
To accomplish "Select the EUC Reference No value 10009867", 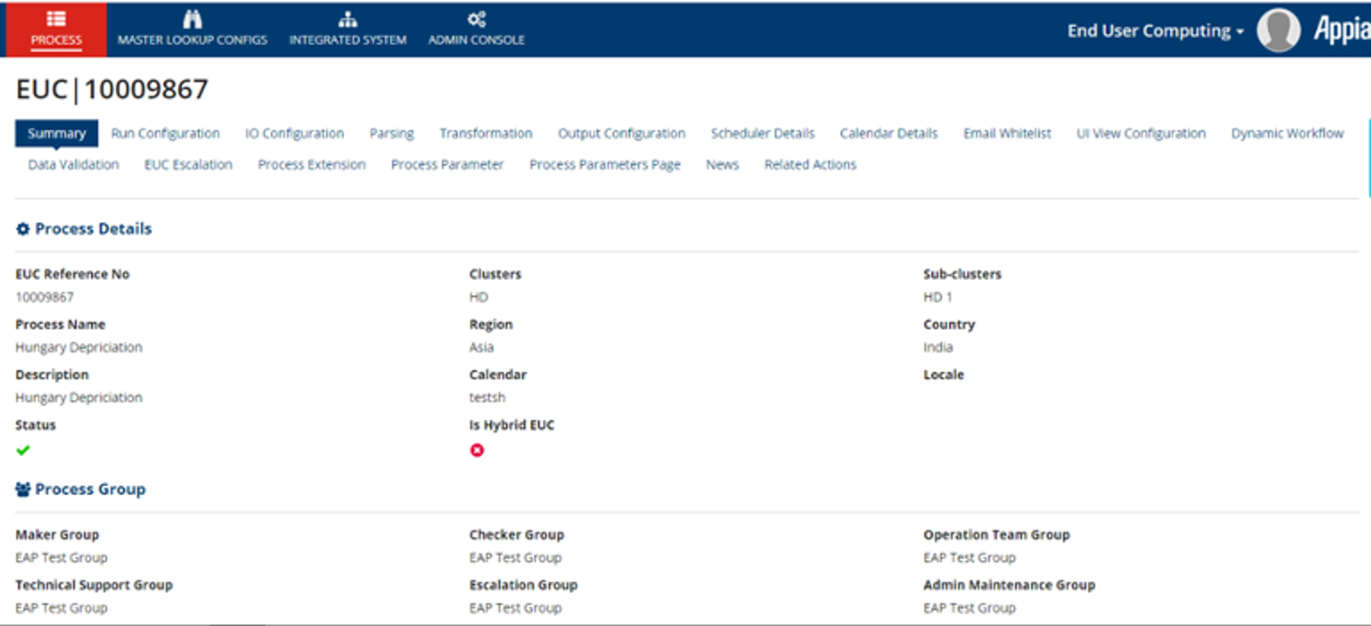I will tap(44, 297).
